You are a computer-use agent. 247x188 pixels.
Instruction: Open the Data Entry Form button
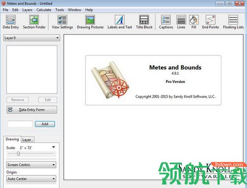coord(32,110)
